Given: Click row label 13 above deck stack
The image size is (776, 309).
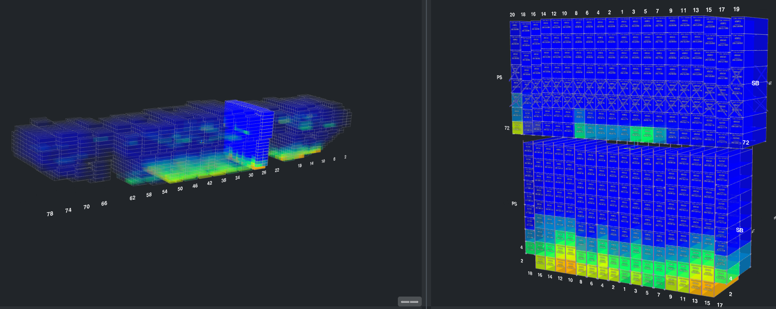Looking at the screenshot, I should (696, 10).
